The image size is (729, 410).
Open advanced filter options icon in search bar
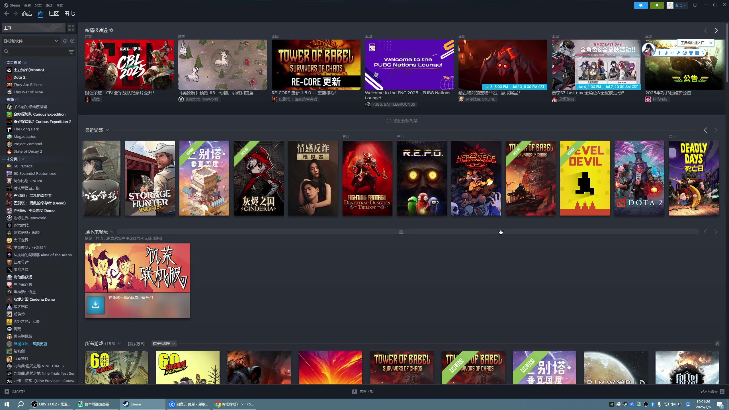(71, 52)
